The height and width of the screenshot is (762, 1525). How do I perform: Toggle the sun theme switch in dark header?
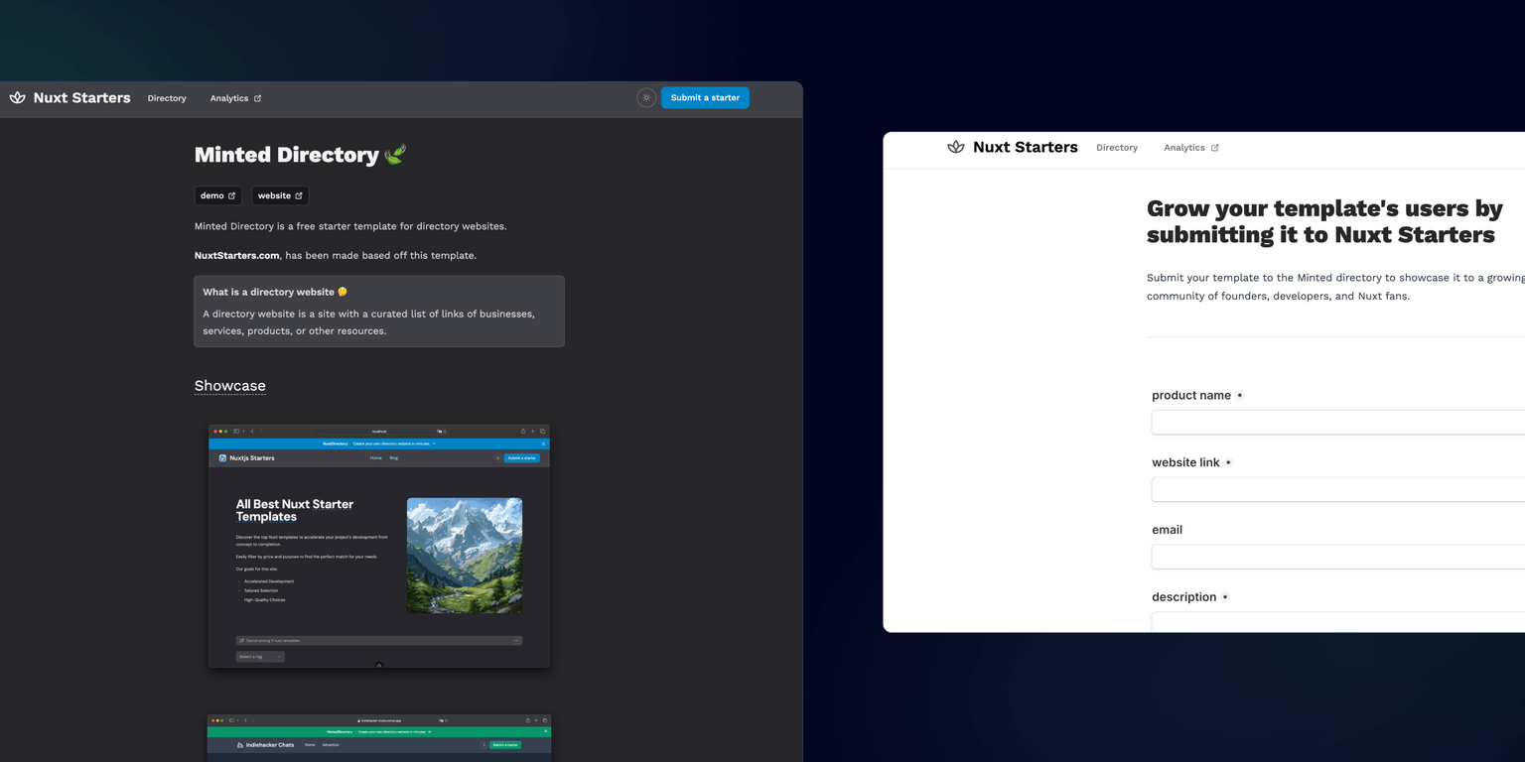click(x=646, y=97)
